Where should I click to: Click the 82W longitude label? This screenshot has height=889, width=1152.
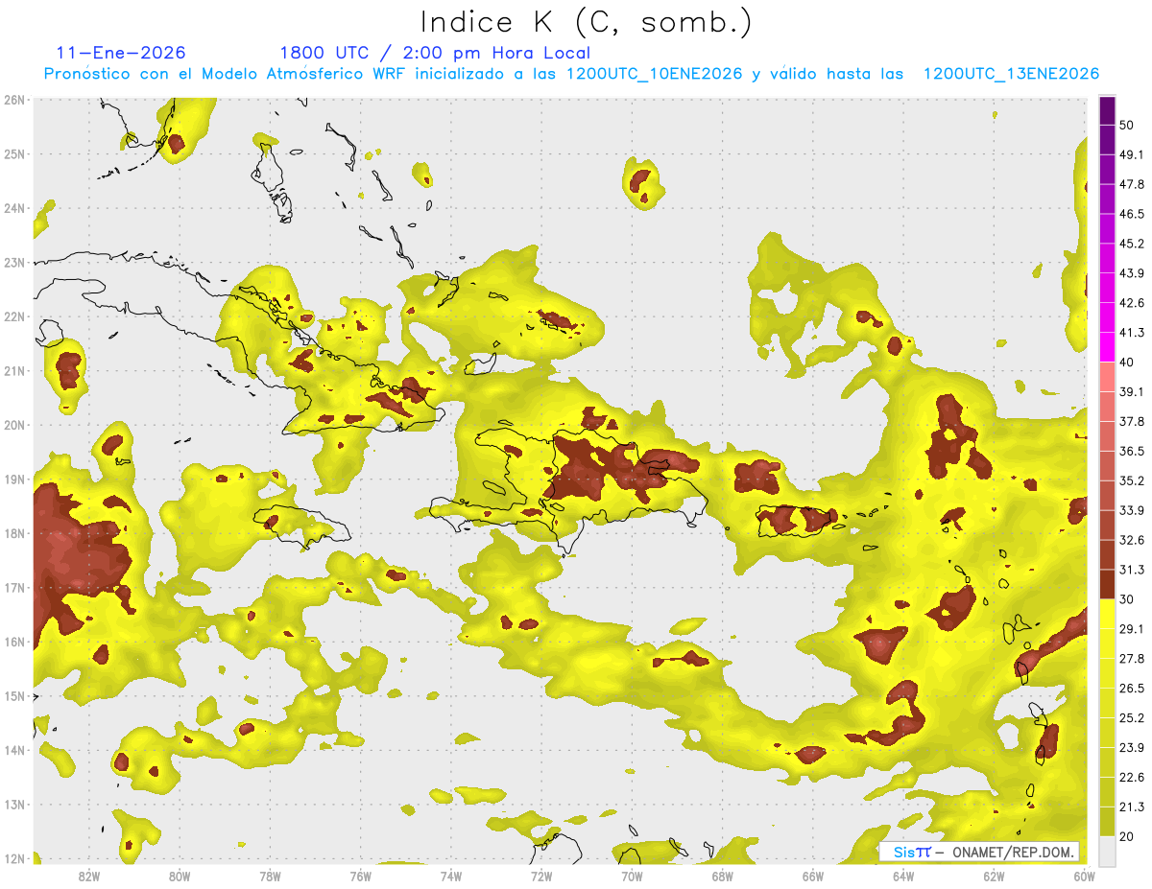coord(89,877)
